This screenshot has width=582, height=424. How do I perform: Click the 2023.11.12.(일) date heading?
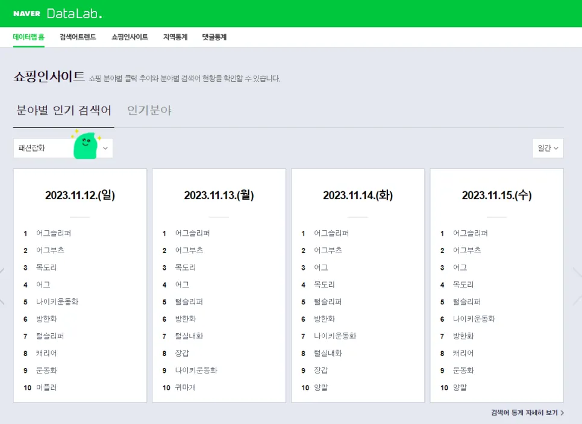click(80, 195)
